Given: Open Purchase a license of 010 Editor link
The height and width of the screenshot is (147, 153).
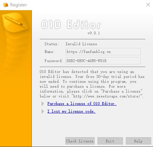Looking at the screenshot, I should pyautogui.click(x=82, y=103).
